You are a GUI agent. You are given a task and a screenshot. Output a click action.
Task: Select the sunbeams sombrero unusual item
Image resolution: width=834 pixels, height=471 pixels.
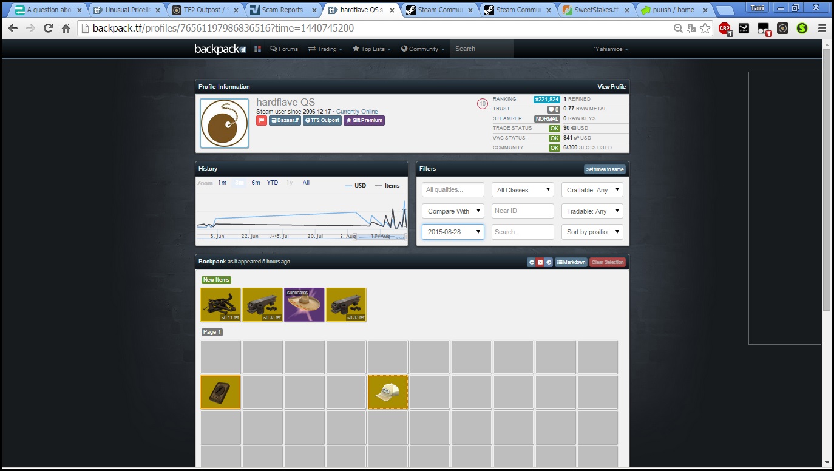tap(304, 305)
